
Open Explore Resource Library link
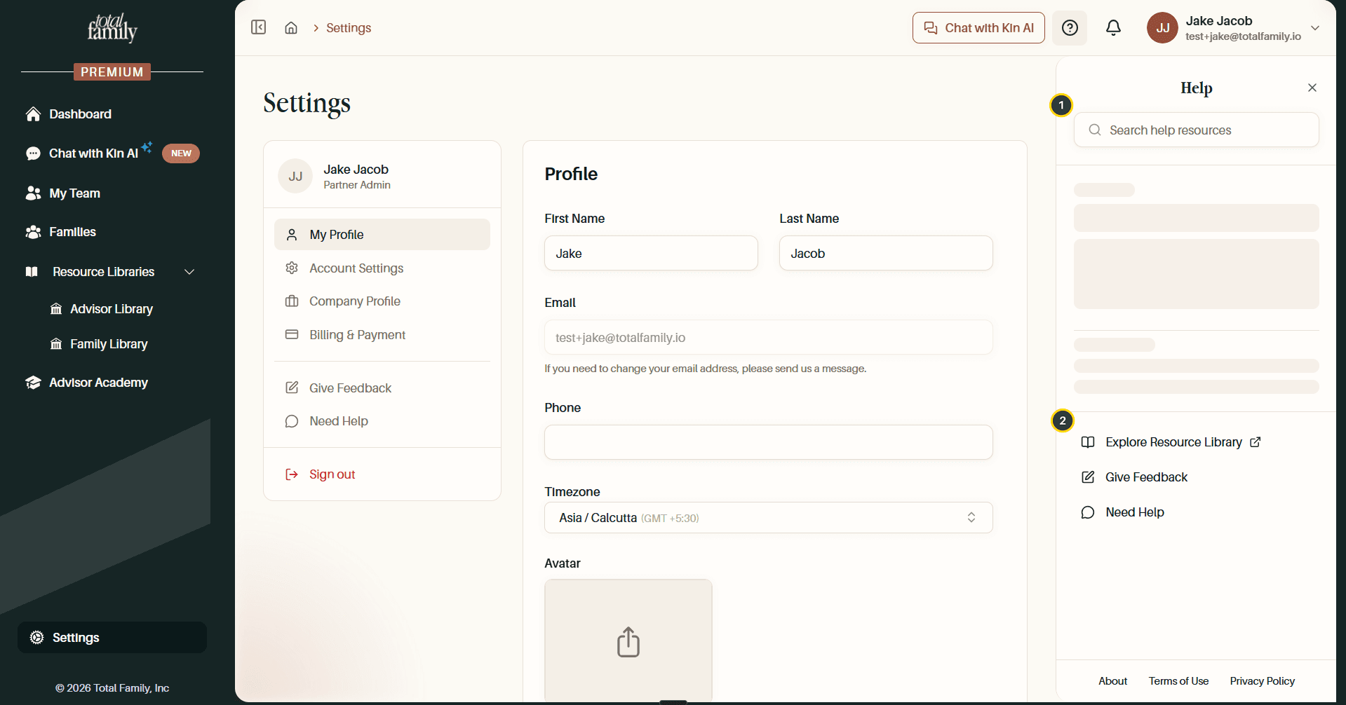[x=1173, y=442]
